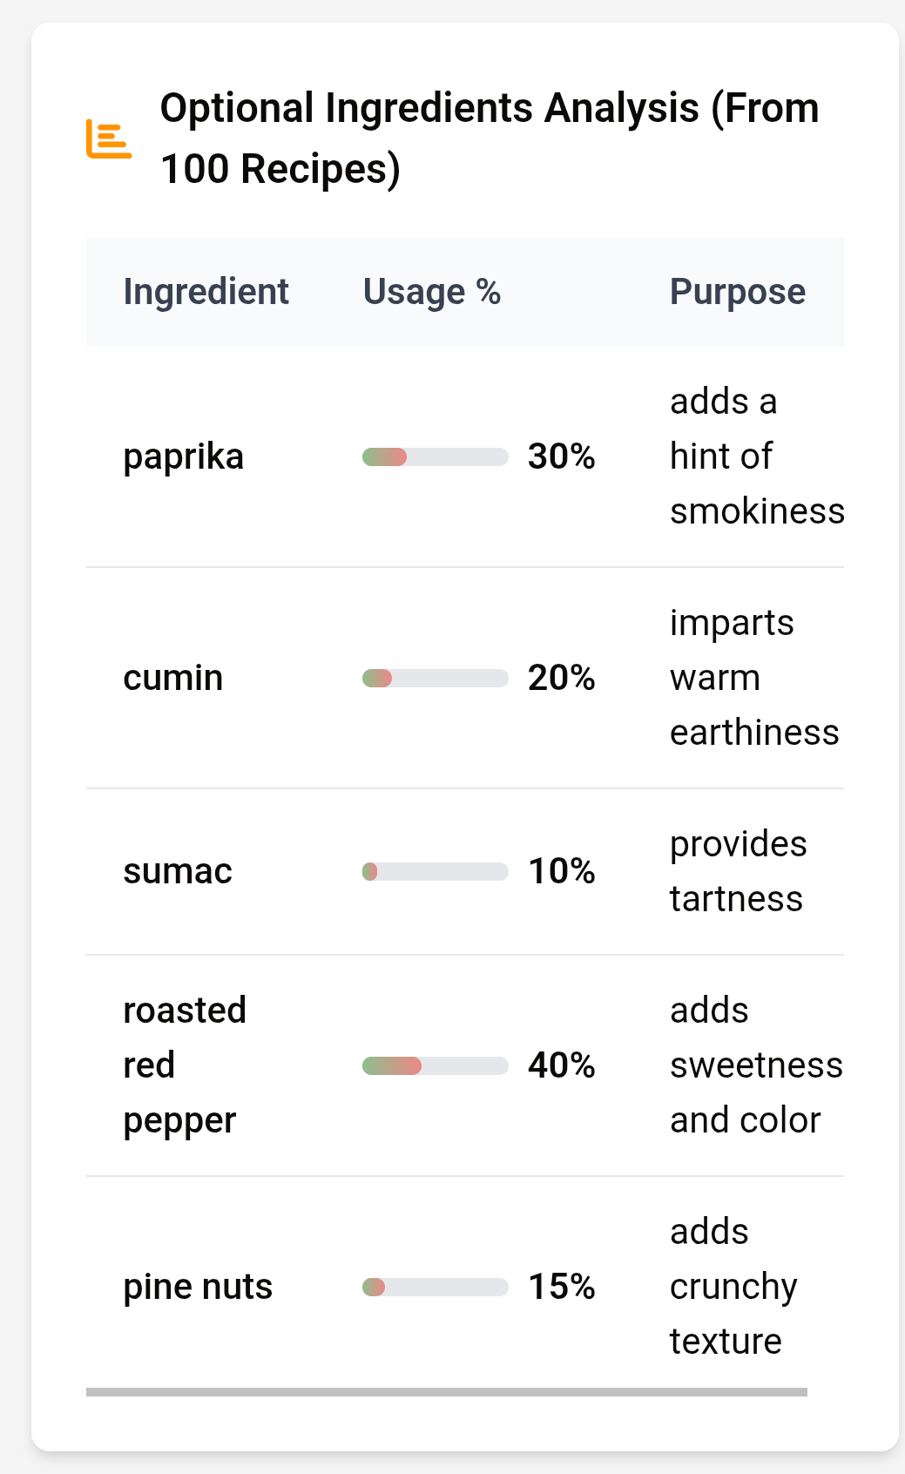Select the paprika ingredient name
This screenshot has height=1474, width=905.
point(183,456)
